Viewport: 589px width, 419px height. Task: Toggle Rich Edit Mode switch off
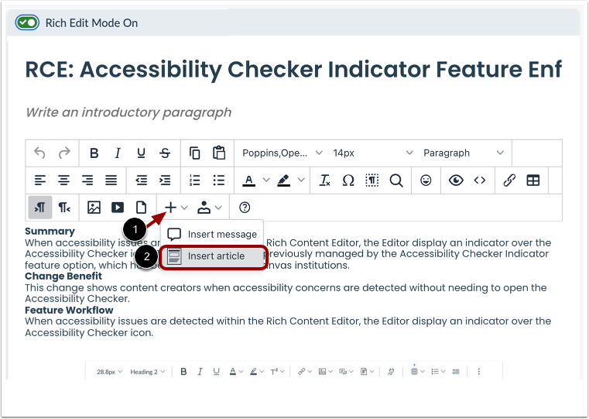(27, 22)
